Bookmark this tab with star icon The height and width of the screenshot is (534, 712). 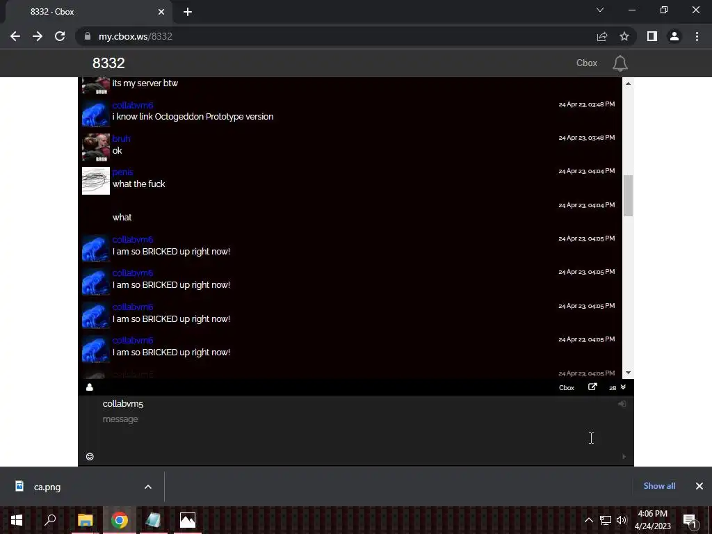pyautogui.click(x=624, y=36)
